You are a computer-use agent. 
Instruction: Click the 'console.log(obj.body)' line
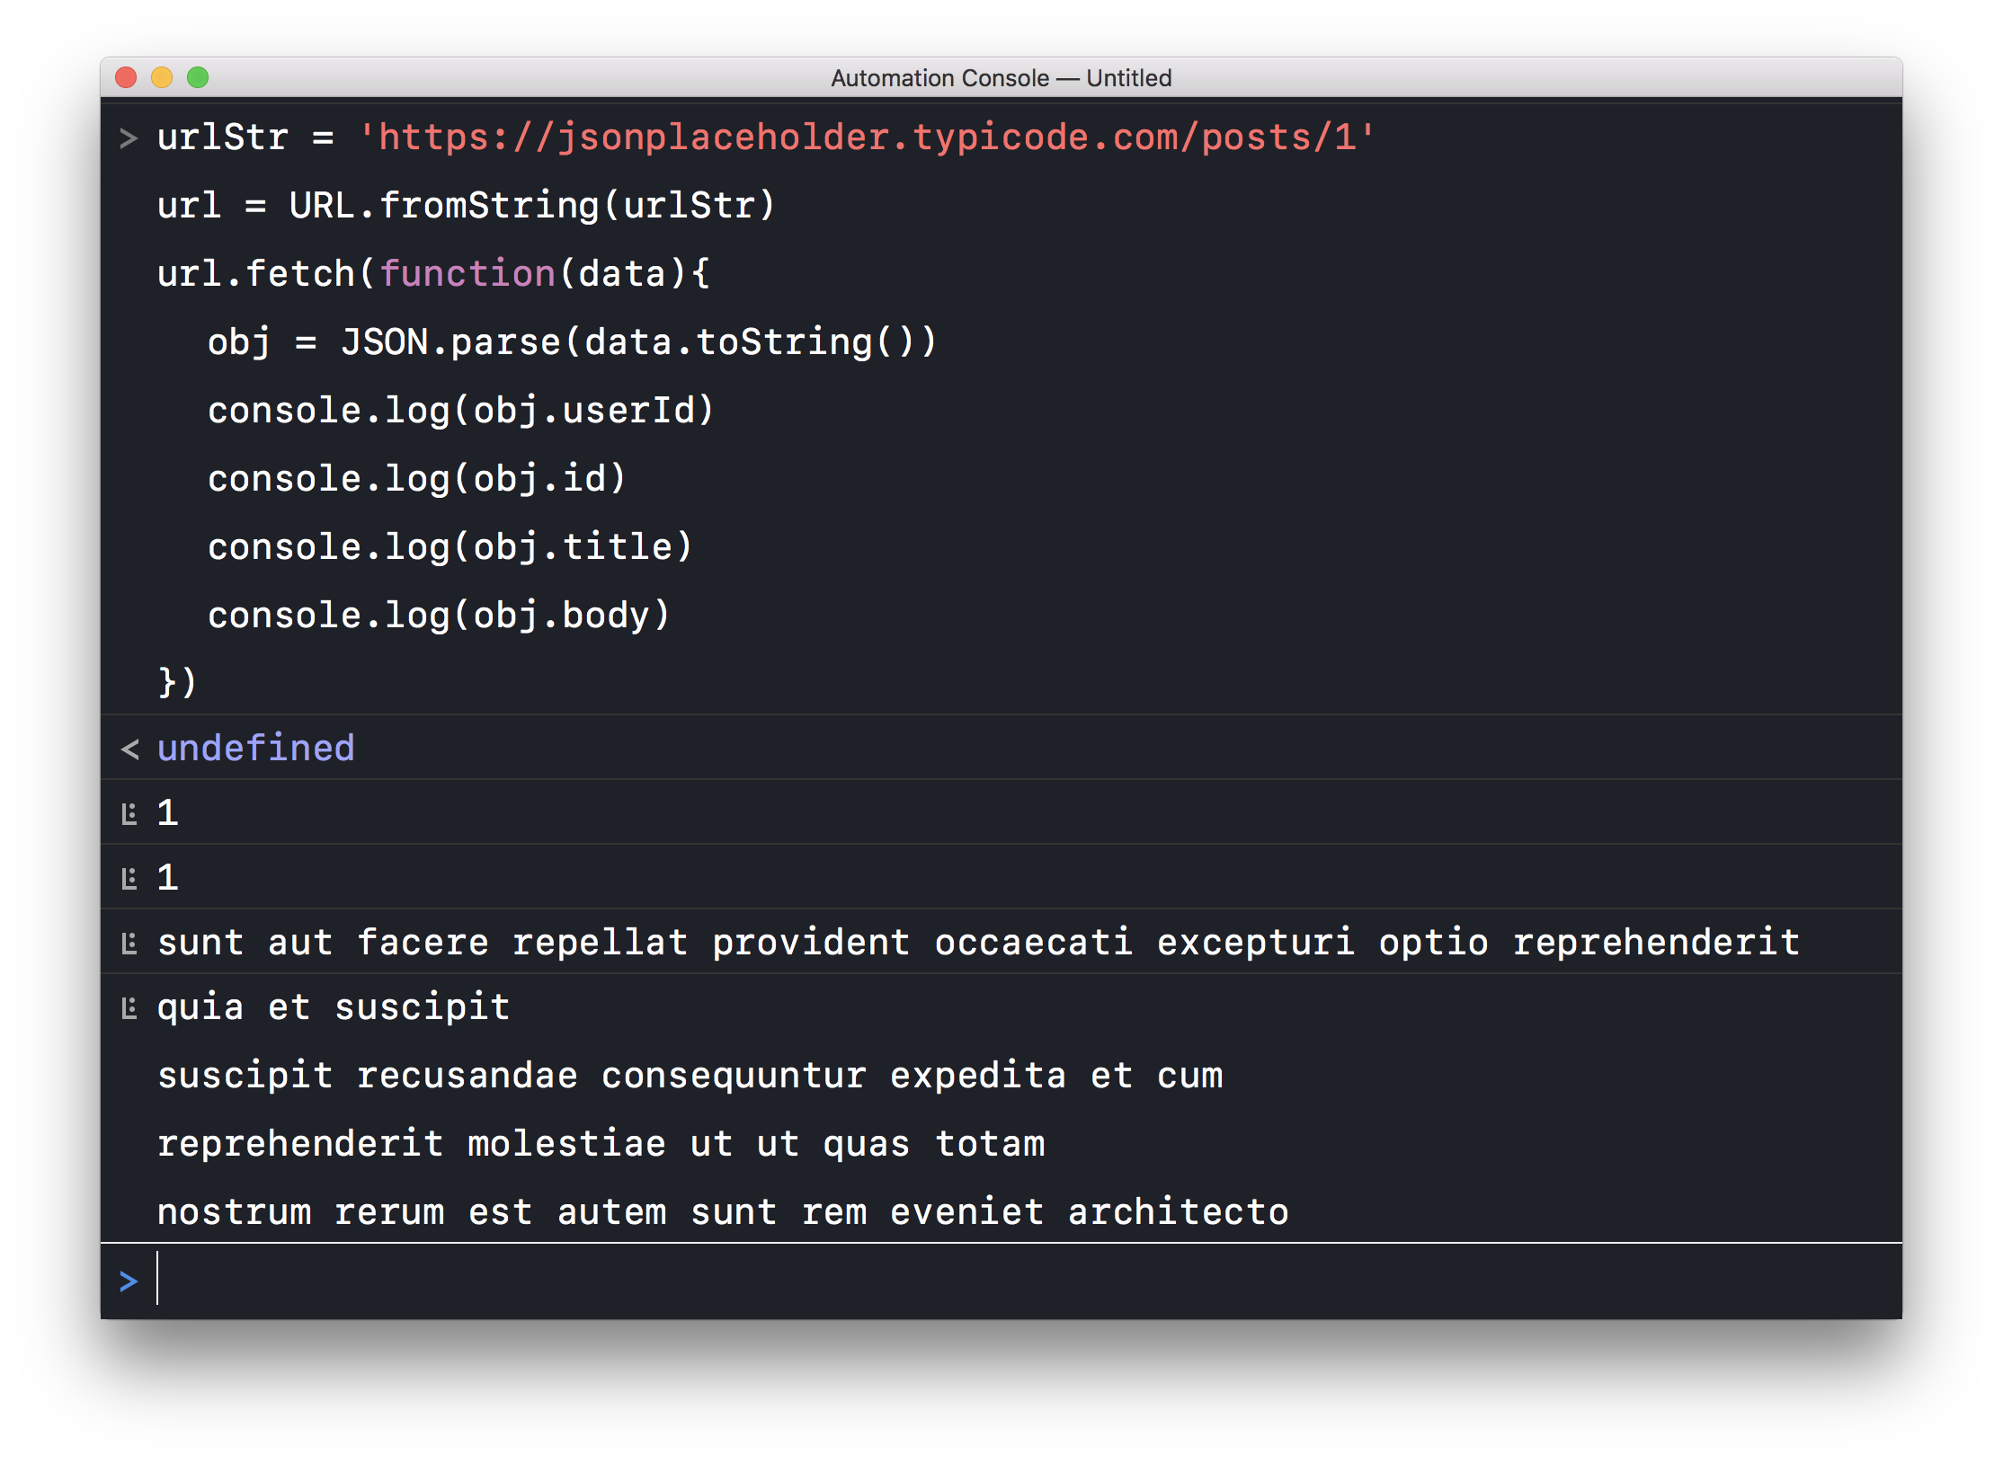click(439, 616)
